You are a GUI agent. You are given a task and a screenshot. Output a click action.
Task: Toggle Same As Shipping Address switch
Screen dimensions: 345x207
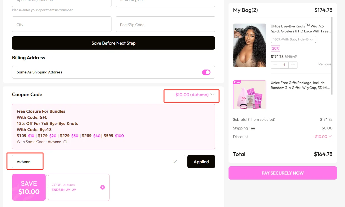(206, 72)
